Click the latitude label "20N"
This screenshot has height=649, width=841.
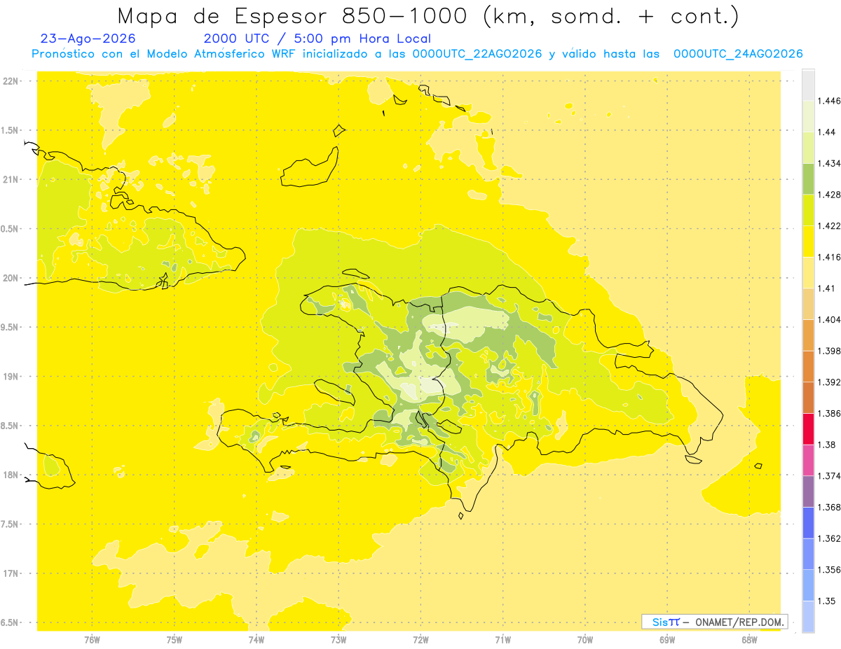pos(11,278)
